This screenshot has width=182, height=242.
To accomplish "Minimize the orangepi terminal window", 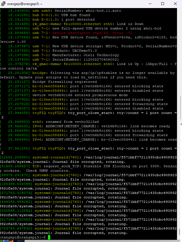I will click(x=149, y=4).
